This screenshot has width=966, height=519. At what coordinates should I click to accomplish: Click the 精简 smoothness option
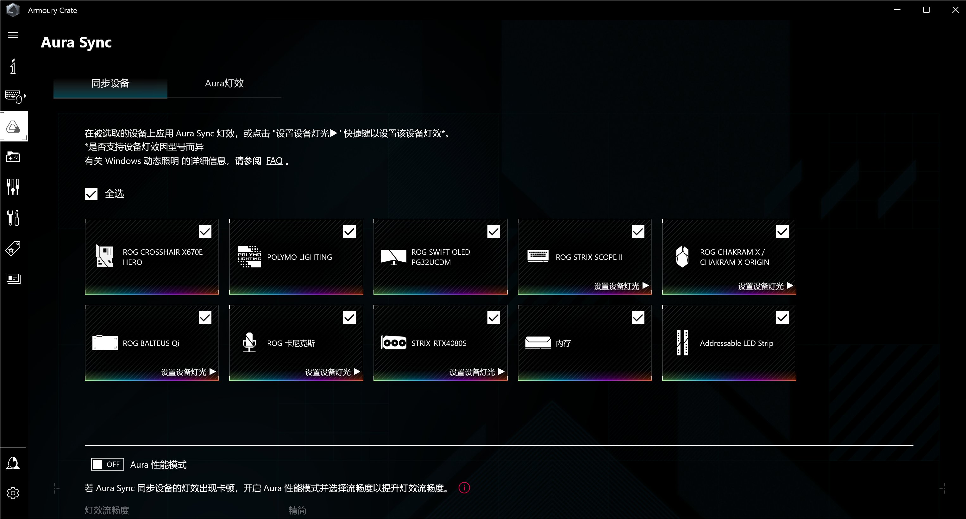[298, 510]
